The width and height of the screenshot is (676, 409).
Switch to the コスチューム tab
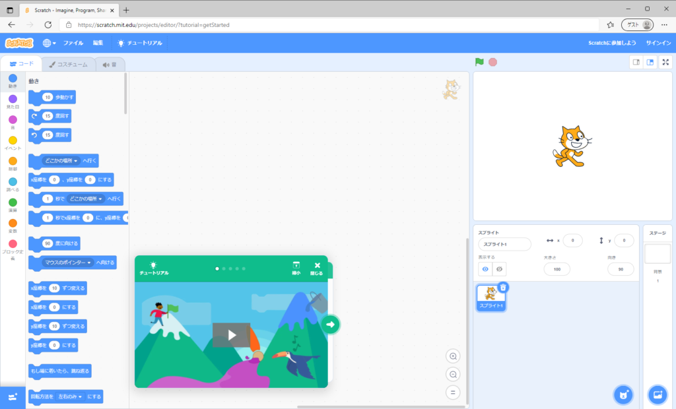[68, 64]
